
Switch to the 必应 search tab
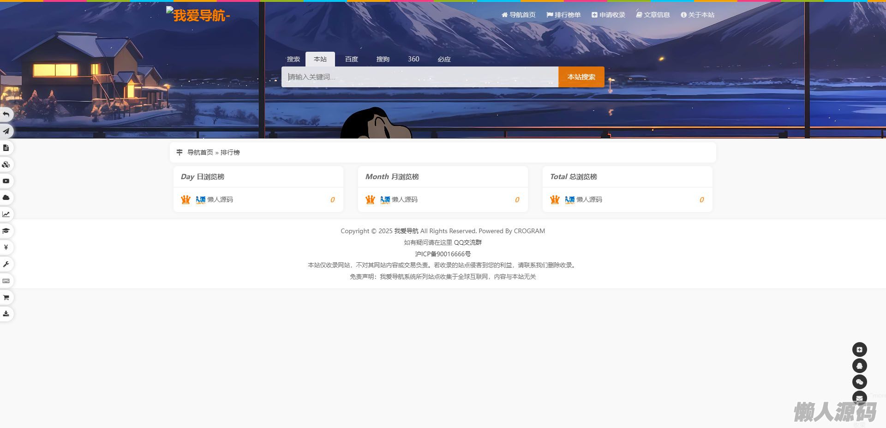tap(444, 59)
